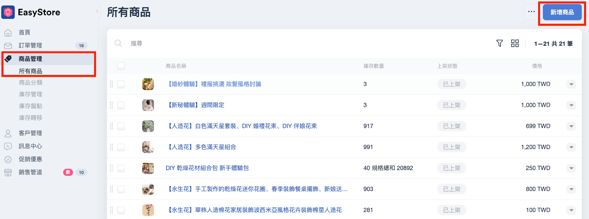Click thumbnail of 【新秘體驗】週間限定 product
The height and width of the screenshot is (219, 589).
tap(148, 105)
